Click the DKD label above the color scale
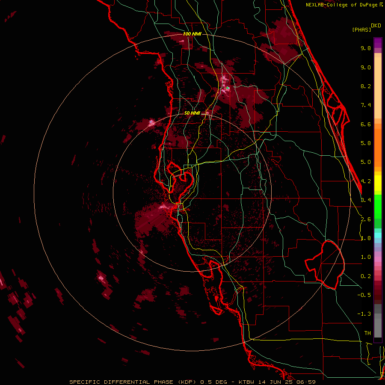 pos(376,26)
